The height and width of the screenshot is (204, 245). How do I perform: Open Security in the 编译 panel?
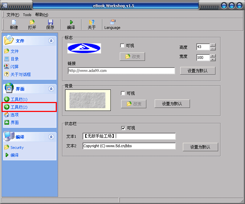[17, 147]
